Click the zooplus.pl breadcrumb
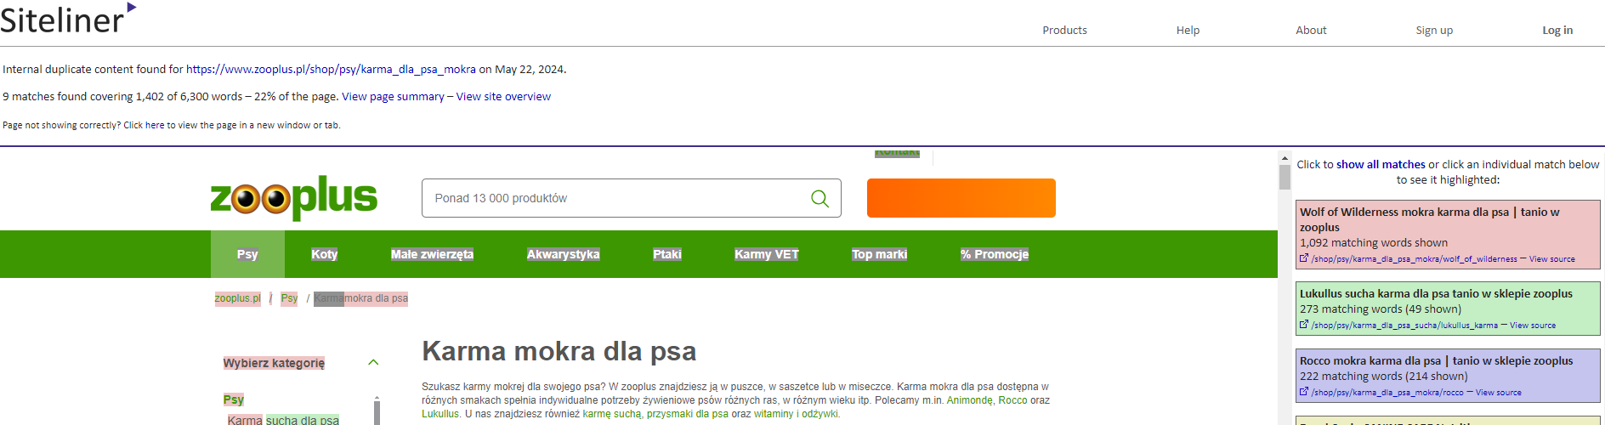The image size is (1605, 425). (237, 298)
